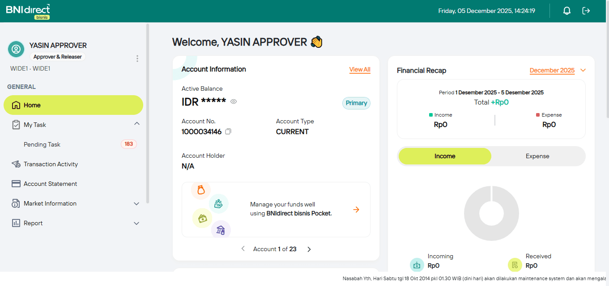Open Pending Task
Image resolution: width=609 pixels, height=286 pixels.
73,144
